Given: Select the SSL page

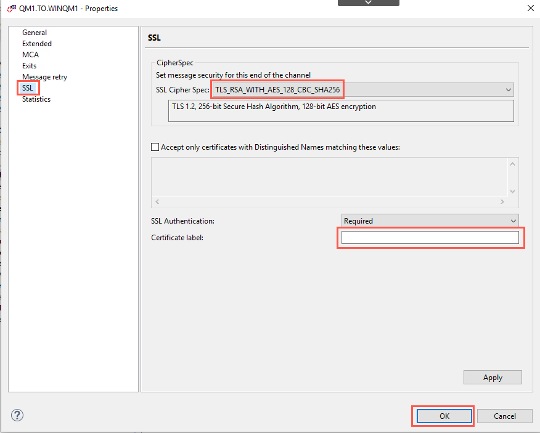Looking at the screenshot, I should (x=28, y=87).
